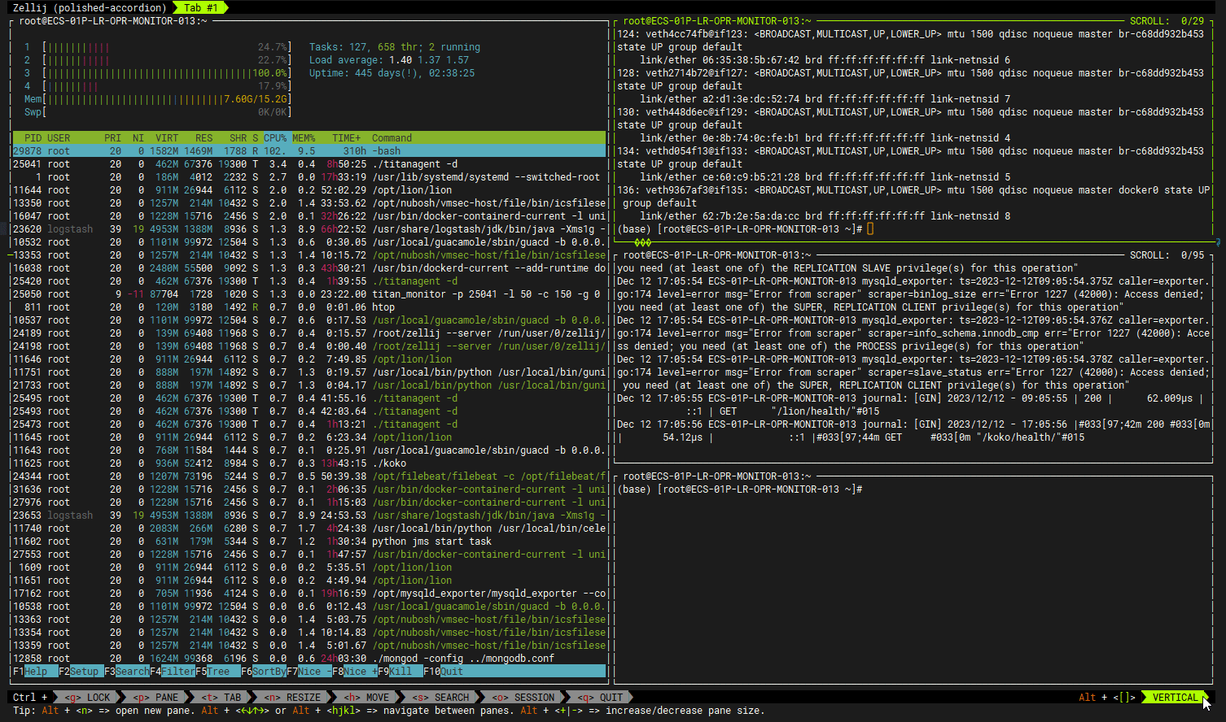Sort processes by the CPU% column header
Viewport: 1226px width, 722px height.
point(275,138)
